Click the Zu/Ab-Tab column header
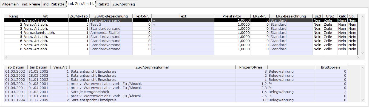Viewport: 369px width, 107px height. (79, 16)
